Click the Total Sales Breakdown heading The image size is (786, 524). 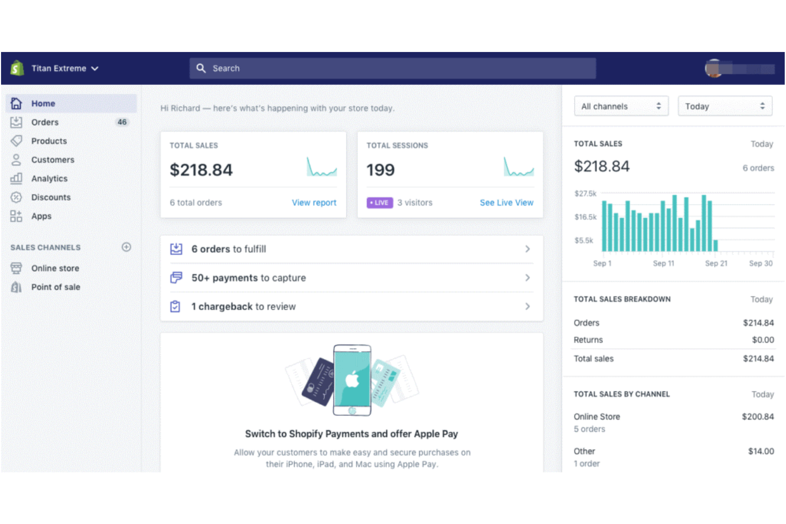pyautogui.click(x=622, y=299)
